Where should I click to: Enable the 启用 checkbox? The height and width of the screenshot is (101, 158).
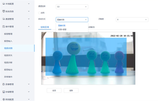39,13
